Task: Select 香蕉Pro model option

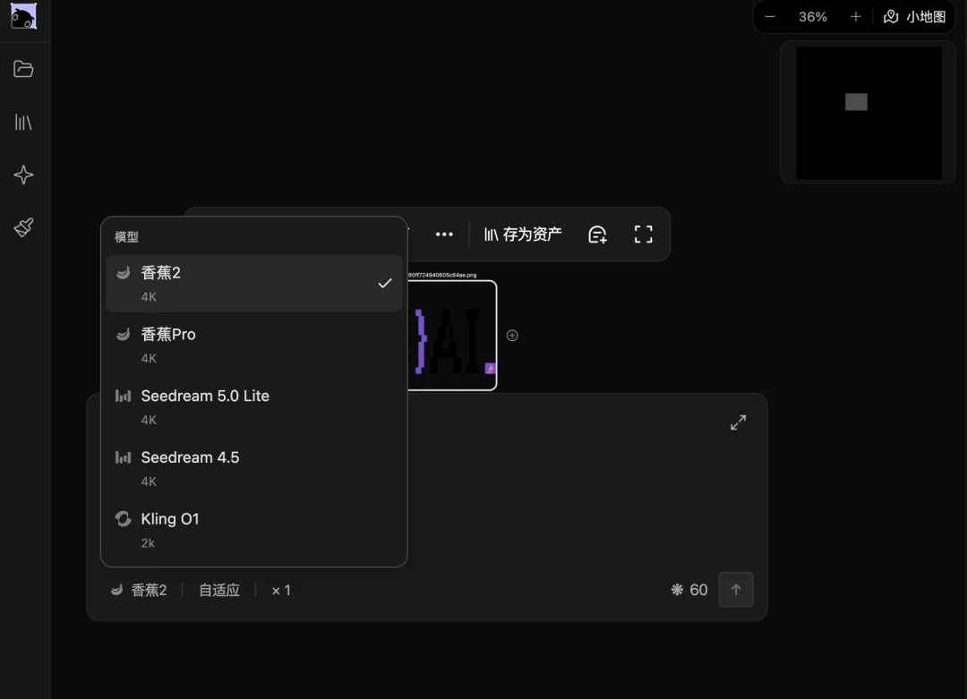Action: coord(254,345)
